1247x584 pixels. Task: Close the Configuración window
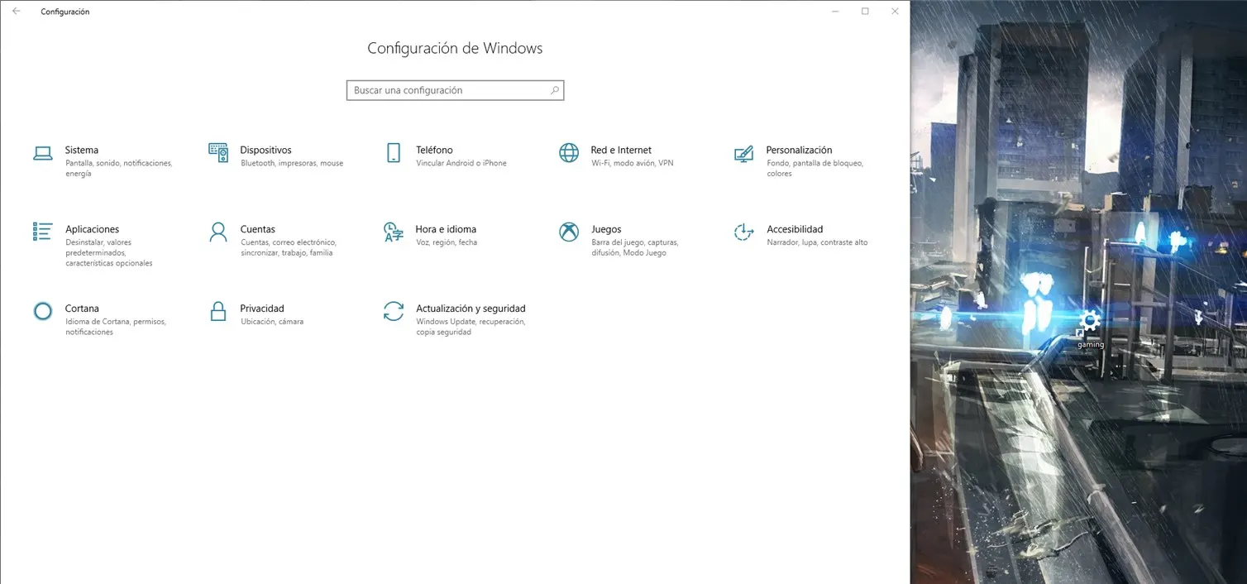[895, 12]
